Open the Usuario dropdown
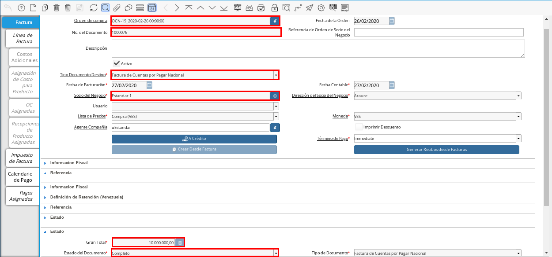This screenshot has width=552, height=257. click(x=276, y=106)
